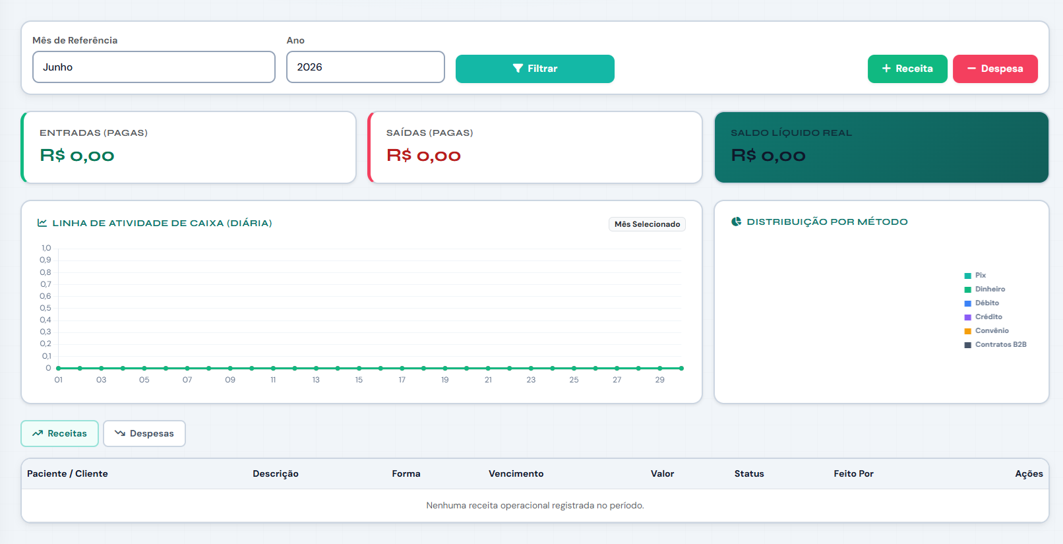
Task: Click the Feito Por column header
Action: pos(853,473)
